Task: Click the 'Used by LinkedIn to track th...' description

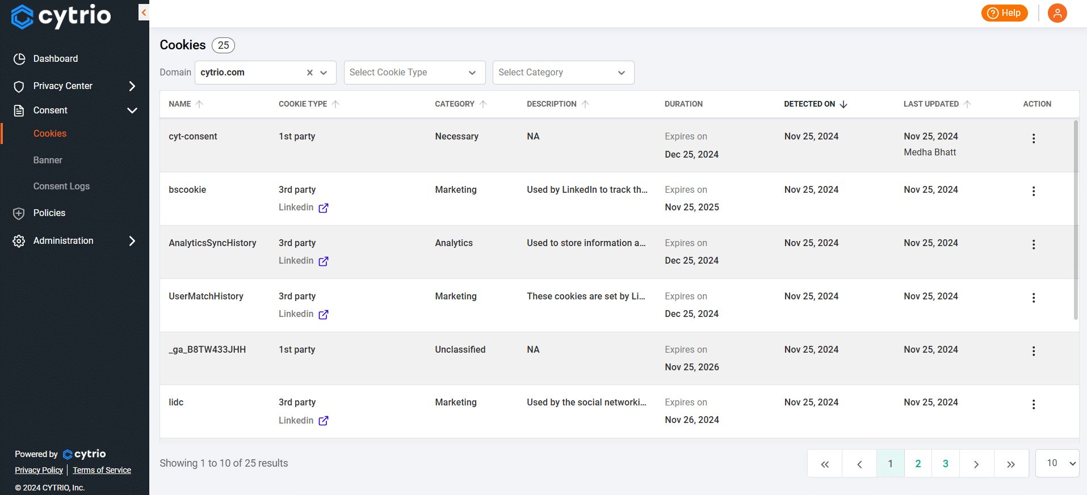Action: pos(587,190)
